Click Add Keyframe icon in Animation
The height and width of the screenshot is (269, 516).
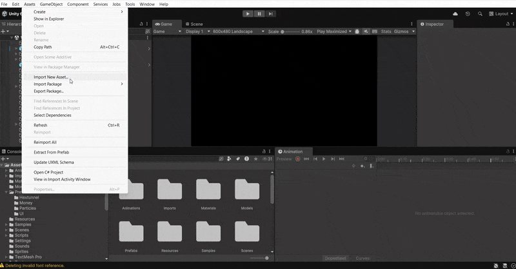pos(362,166)
